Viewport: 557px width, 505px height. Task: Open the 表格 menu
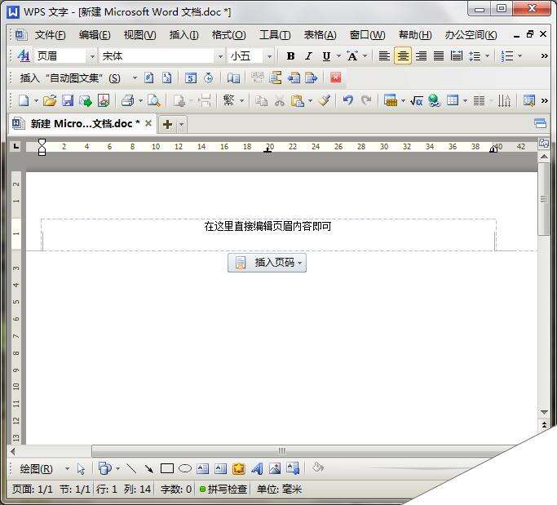pos(320,35)
